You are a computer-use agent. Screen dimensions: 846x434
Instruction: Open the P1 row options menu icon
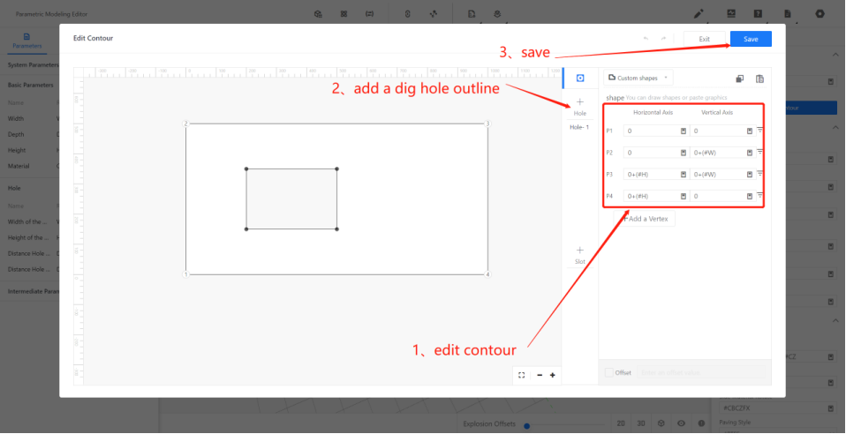coord(760,131)
